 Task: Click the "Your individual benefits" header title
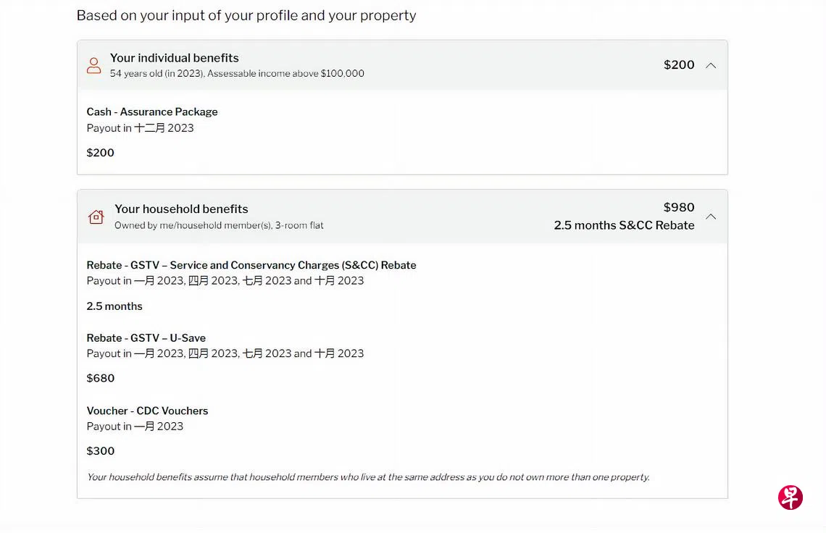[174, 58]
